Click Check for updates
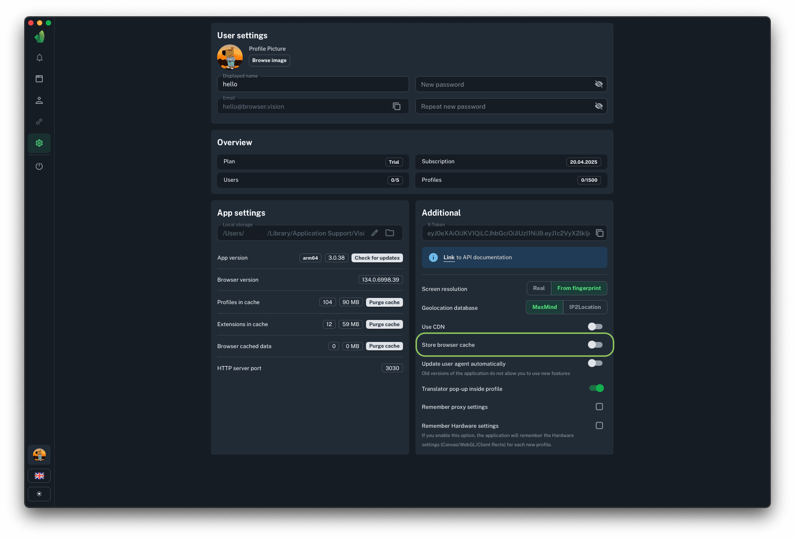795x540 pixels. (377, 258)
